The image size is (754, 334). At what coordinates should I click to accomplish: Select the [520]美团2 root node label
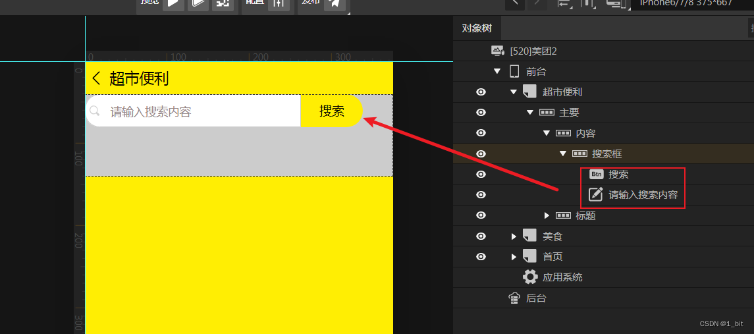tap(533, 51)
